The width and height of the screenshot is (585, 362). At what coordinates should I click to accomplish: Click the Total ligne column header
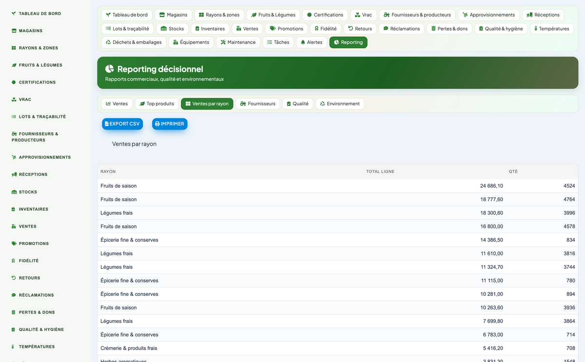pos(380,171)
